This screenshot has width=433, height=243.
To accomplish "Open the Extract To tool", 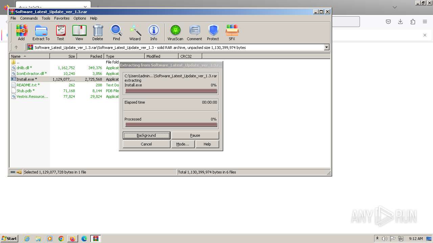I will (x=41, y=33).
